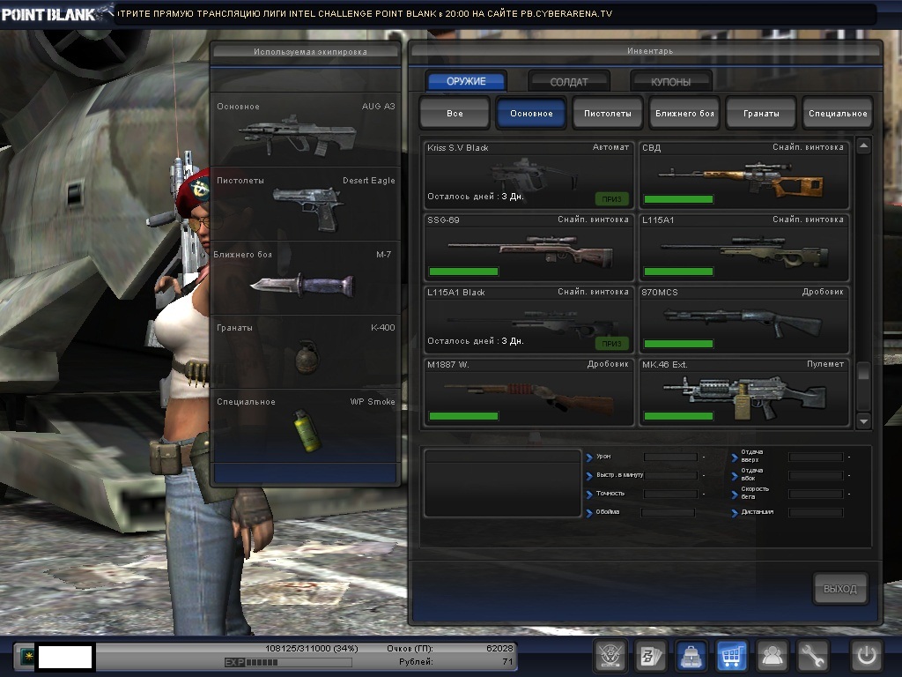Viewport: 902px width, 677px height.
Task: Open the shop cart icon
Action: click(x=732, y=656)
